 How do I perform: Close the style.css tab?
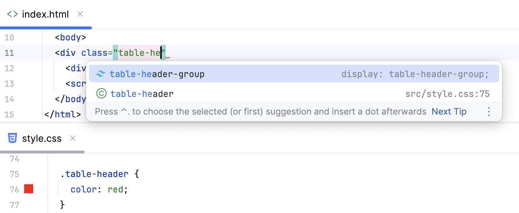coord(72,138)
